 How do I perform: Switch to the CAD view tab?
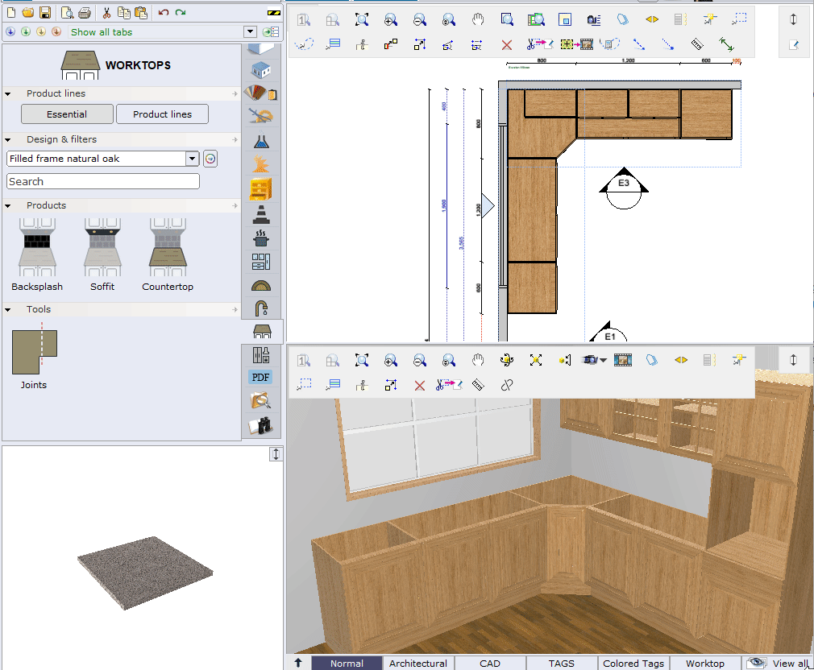pyautogui.click(x=490, y=664)
